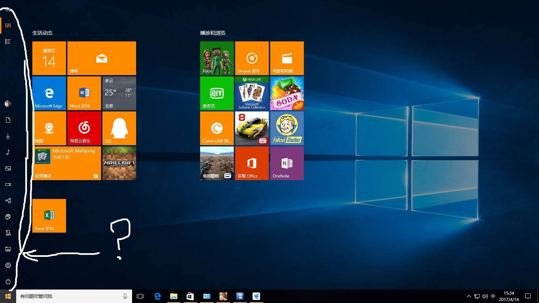This screenshot has height=303, width=539.
Task: Open clock showing 15:34
Action: coord(509,296)
